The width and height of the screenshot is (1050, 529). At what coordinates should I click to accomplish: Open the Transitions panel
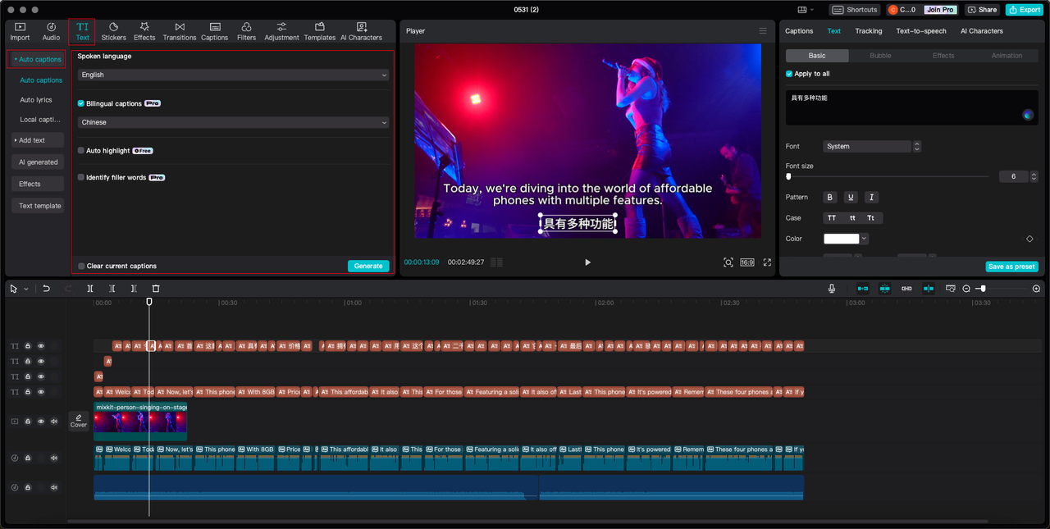click(179, 31)
